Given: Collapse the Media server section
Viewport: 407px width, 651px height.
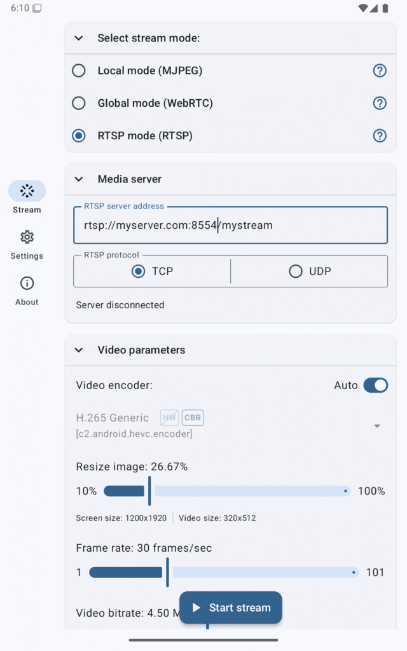Looking at the screenshot, I should pos(78,179).
